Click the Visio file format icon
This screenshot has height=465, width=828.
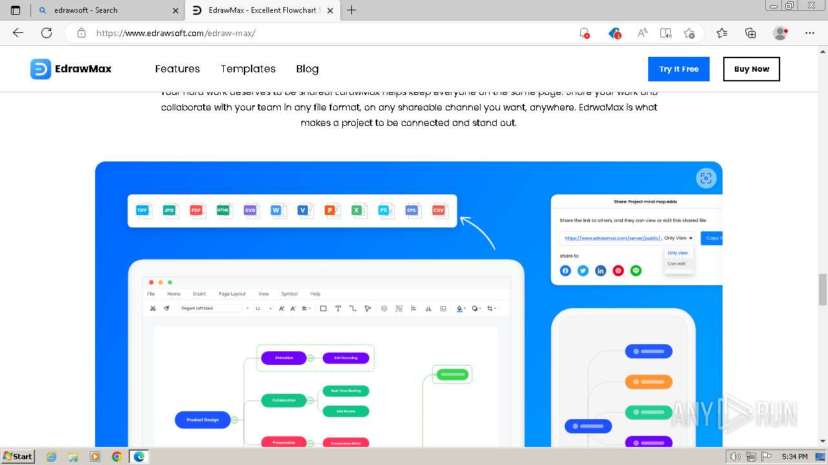(x=305, y=211)
